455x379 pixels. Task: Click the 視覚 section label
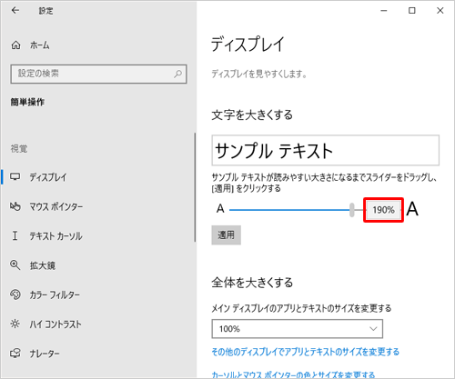(19, 149)
